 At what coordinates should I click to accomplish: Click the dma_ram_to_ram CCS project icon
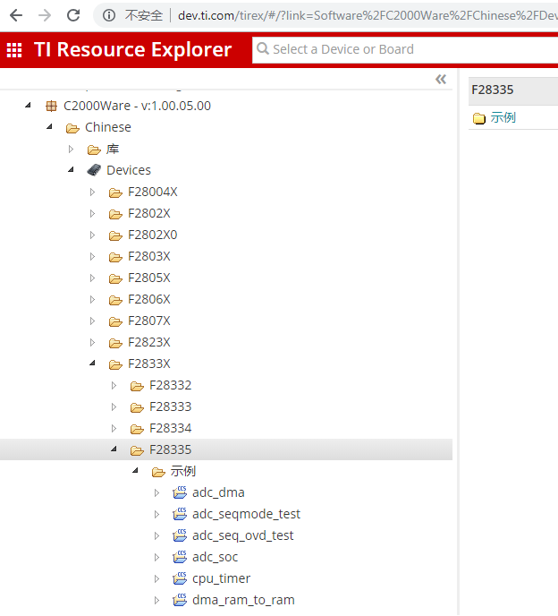[x=180, y=600]
